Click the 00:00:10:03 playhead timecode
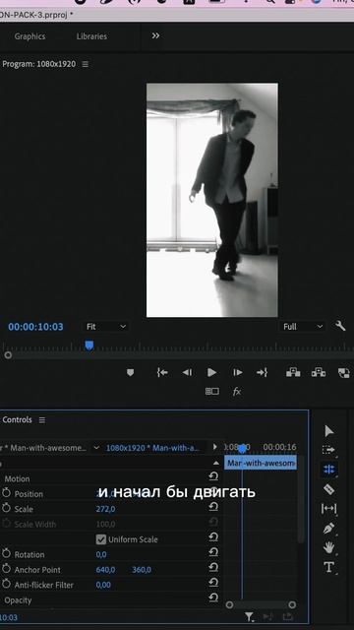The image size is (354, 630). (35, 327)
